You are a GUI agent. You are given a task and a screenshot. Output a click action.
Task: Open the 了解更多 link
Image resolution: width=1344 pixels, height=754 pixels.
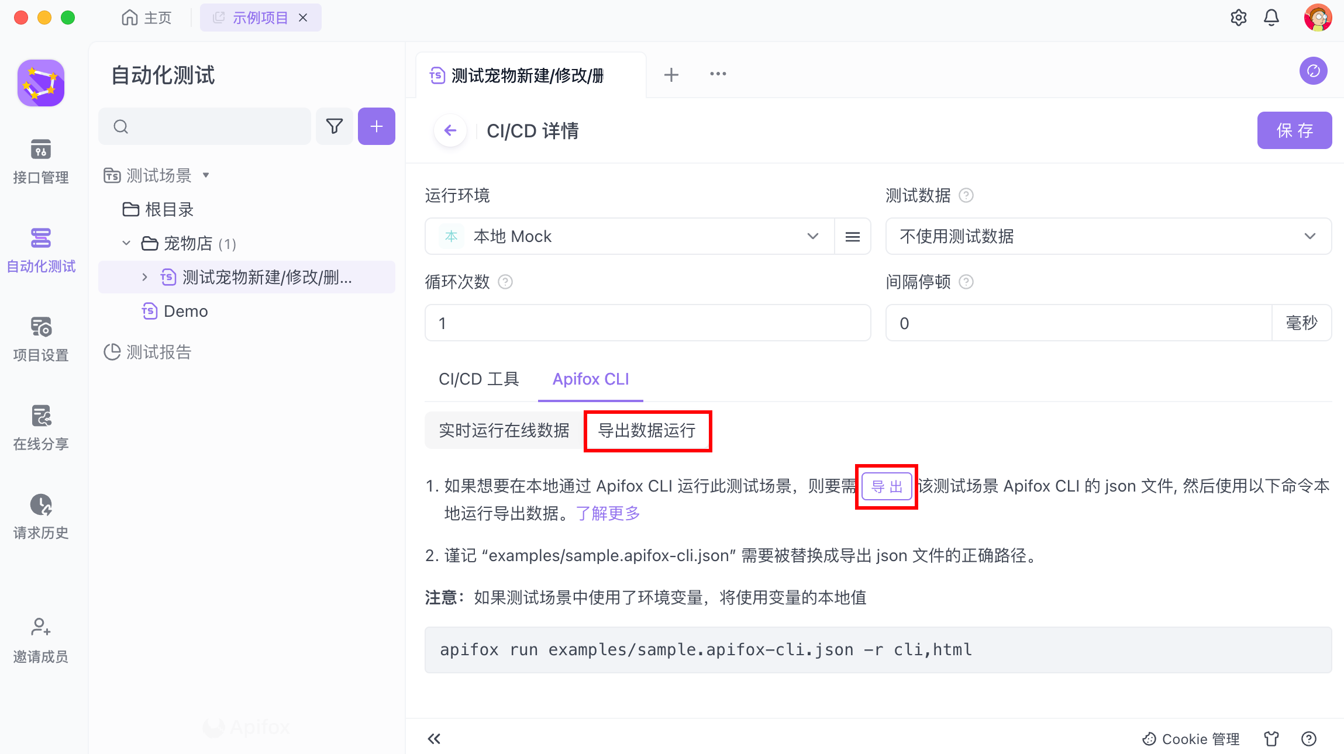(x=608, y=513)
